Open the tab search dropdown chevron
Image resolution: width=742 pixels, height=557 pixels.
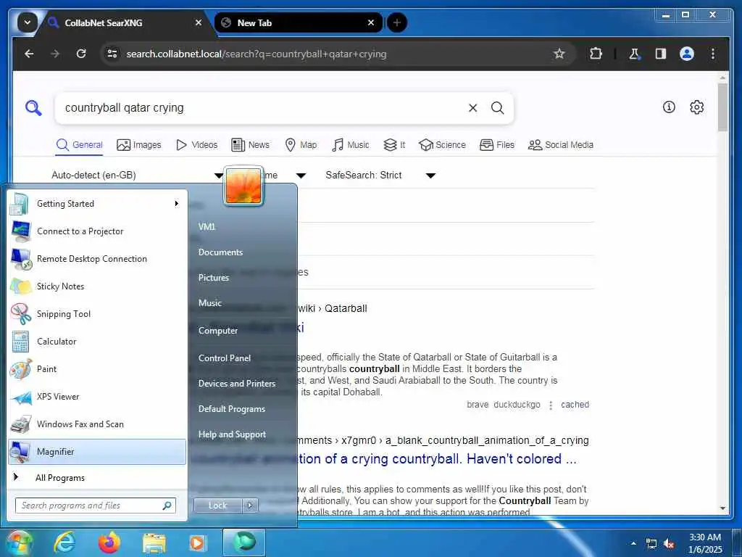(28, 22)
